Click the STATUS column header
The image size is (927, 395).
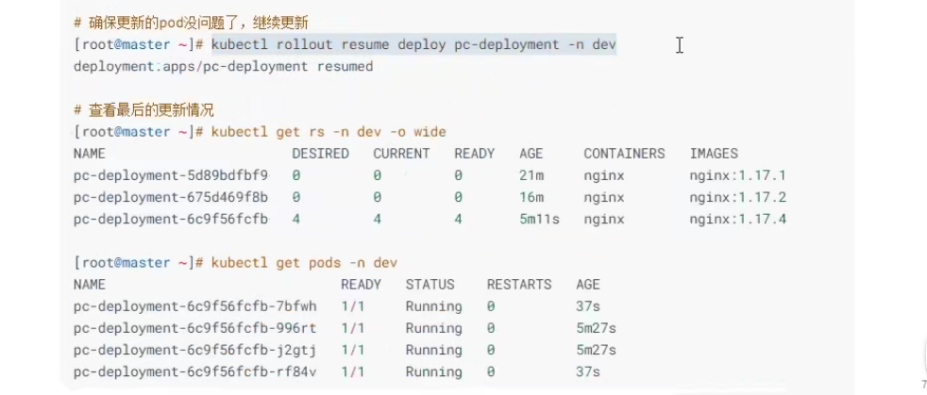430,285
